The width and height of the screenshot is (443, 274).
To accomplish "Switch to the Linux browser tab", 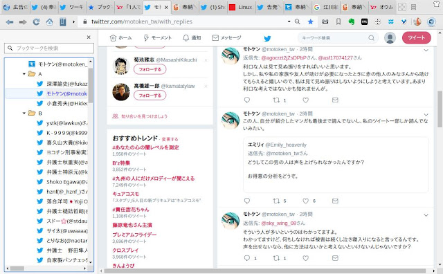I will tap(241, 8).
